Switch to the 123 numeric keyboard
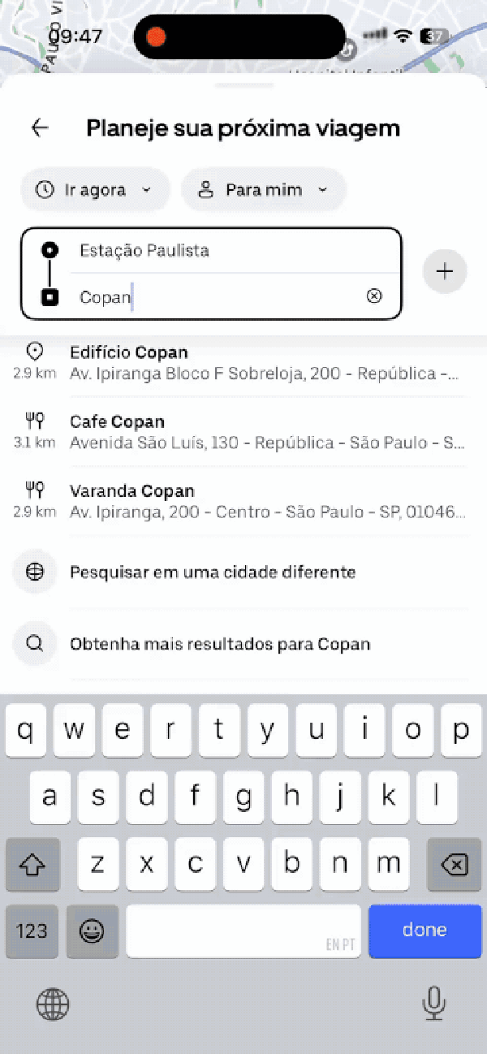This screenshot has height=1054, width=487. coord(31,931)
